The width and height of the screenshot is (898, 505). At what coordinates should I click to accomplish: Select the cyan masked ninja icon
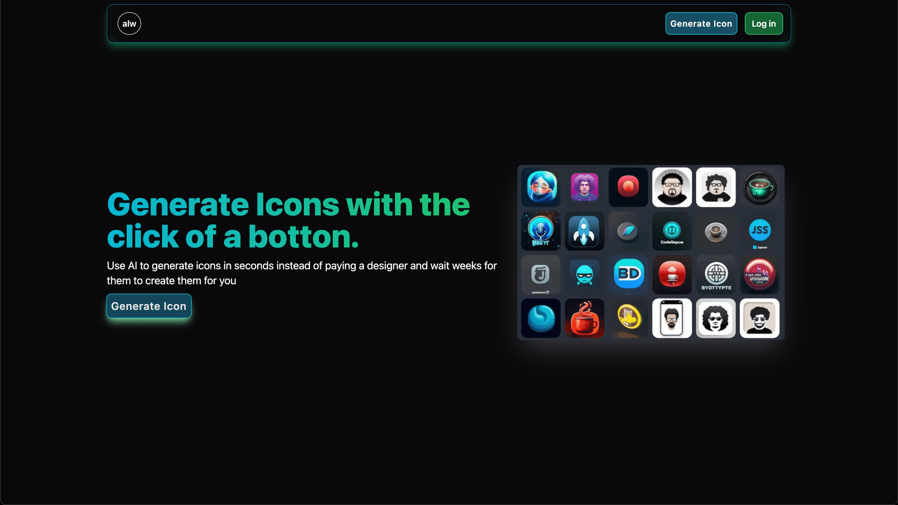[x=584, y=274]
